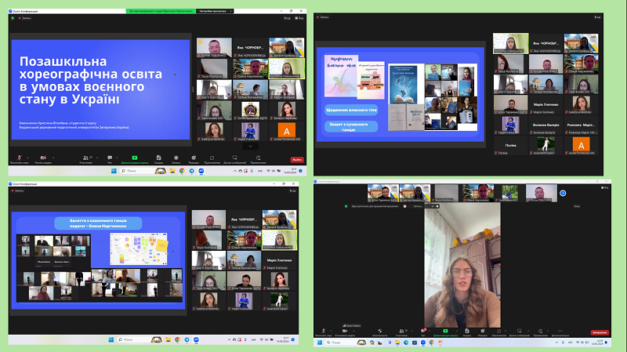Viewport: 627px width, 352px height.
Task: Open Доски сообщений in title-slide window
Action: click(x=234, y=158)
